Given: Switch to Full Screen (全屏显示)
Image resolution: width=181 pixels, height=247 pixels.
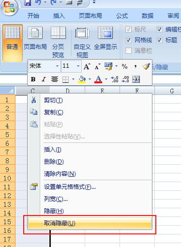Looking at the screenshot, I should 106,39.
